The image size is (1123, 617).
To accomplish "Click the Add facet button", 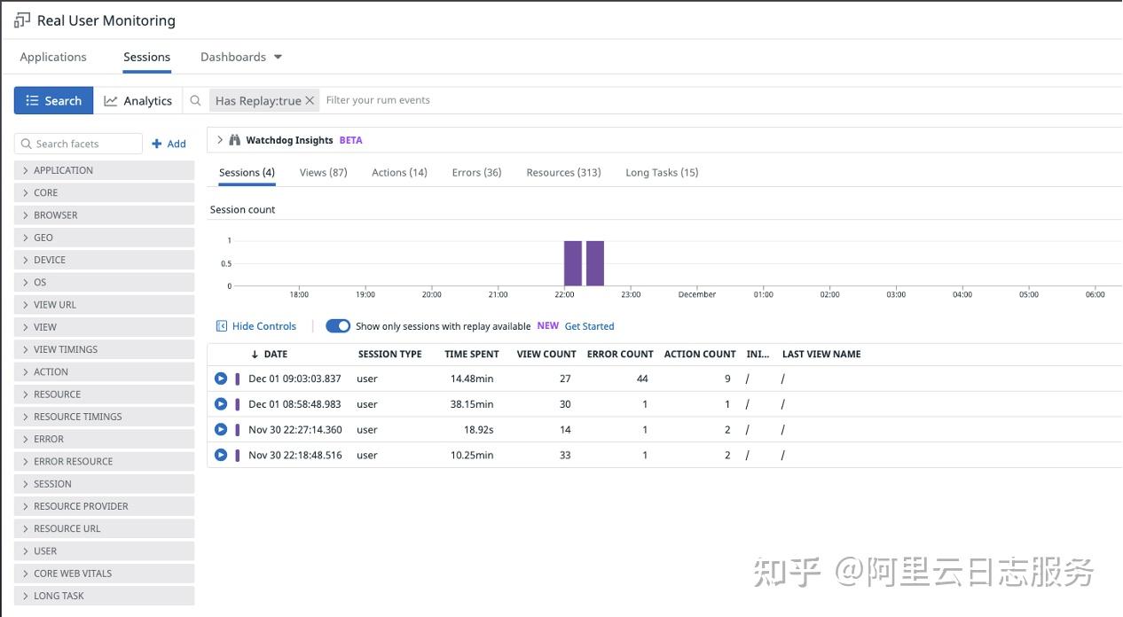I will click(x=169, y=144).
